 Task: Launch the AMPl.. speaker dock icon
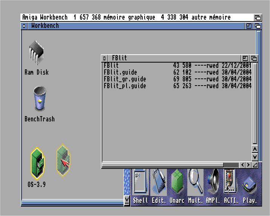pyautogui.click(x=213, y=181)
